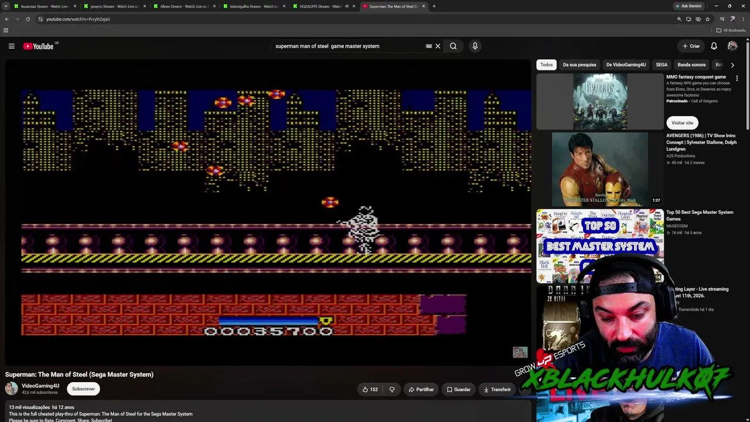750x422 pixels.
Task: Select the Banda sonora filter chip
Action: pos(691,65)
